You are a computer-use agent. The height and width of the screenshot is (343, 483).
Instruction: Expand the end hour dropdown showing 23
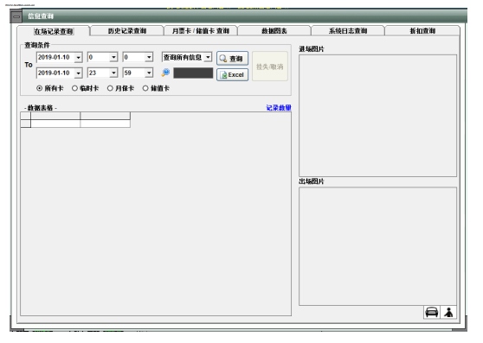click(113, 73)
